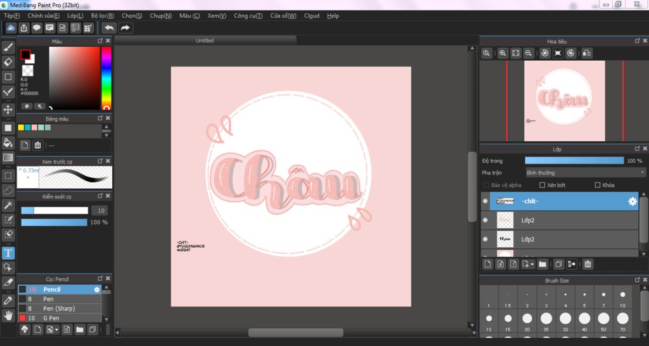Screen dimensions: 649x346
Task: Enable the Khóa checkbox
Action: click(597, 185)
